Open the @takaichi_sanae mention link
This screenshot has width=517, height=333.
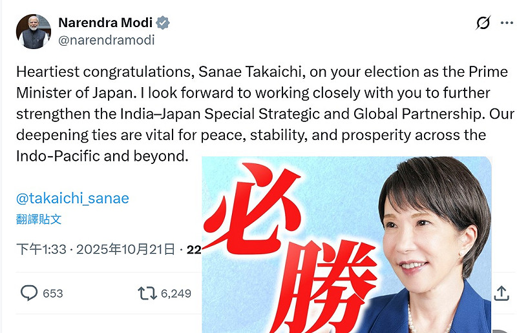tap(72, 198)
